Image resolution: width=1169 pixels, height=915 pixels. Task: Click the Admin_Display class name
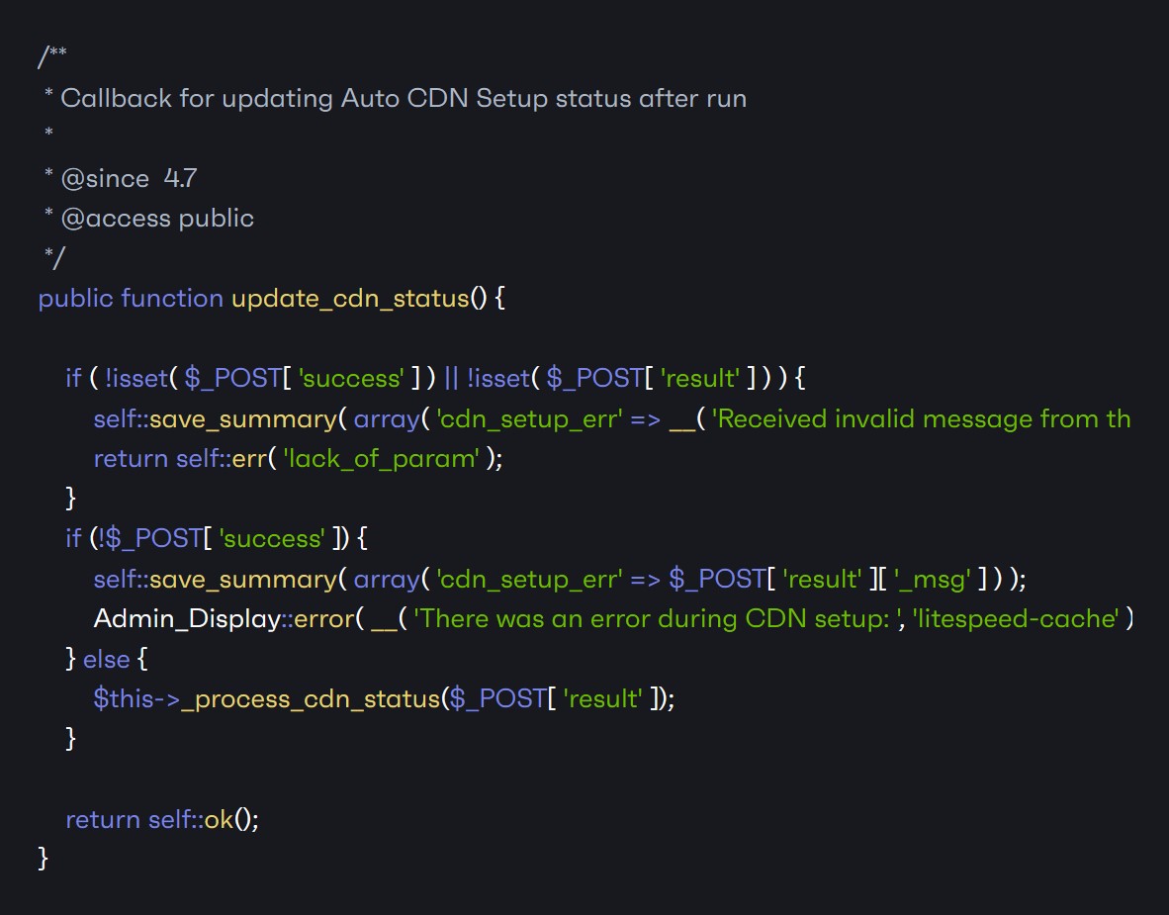pyautogui.click(x=187, y=619)
